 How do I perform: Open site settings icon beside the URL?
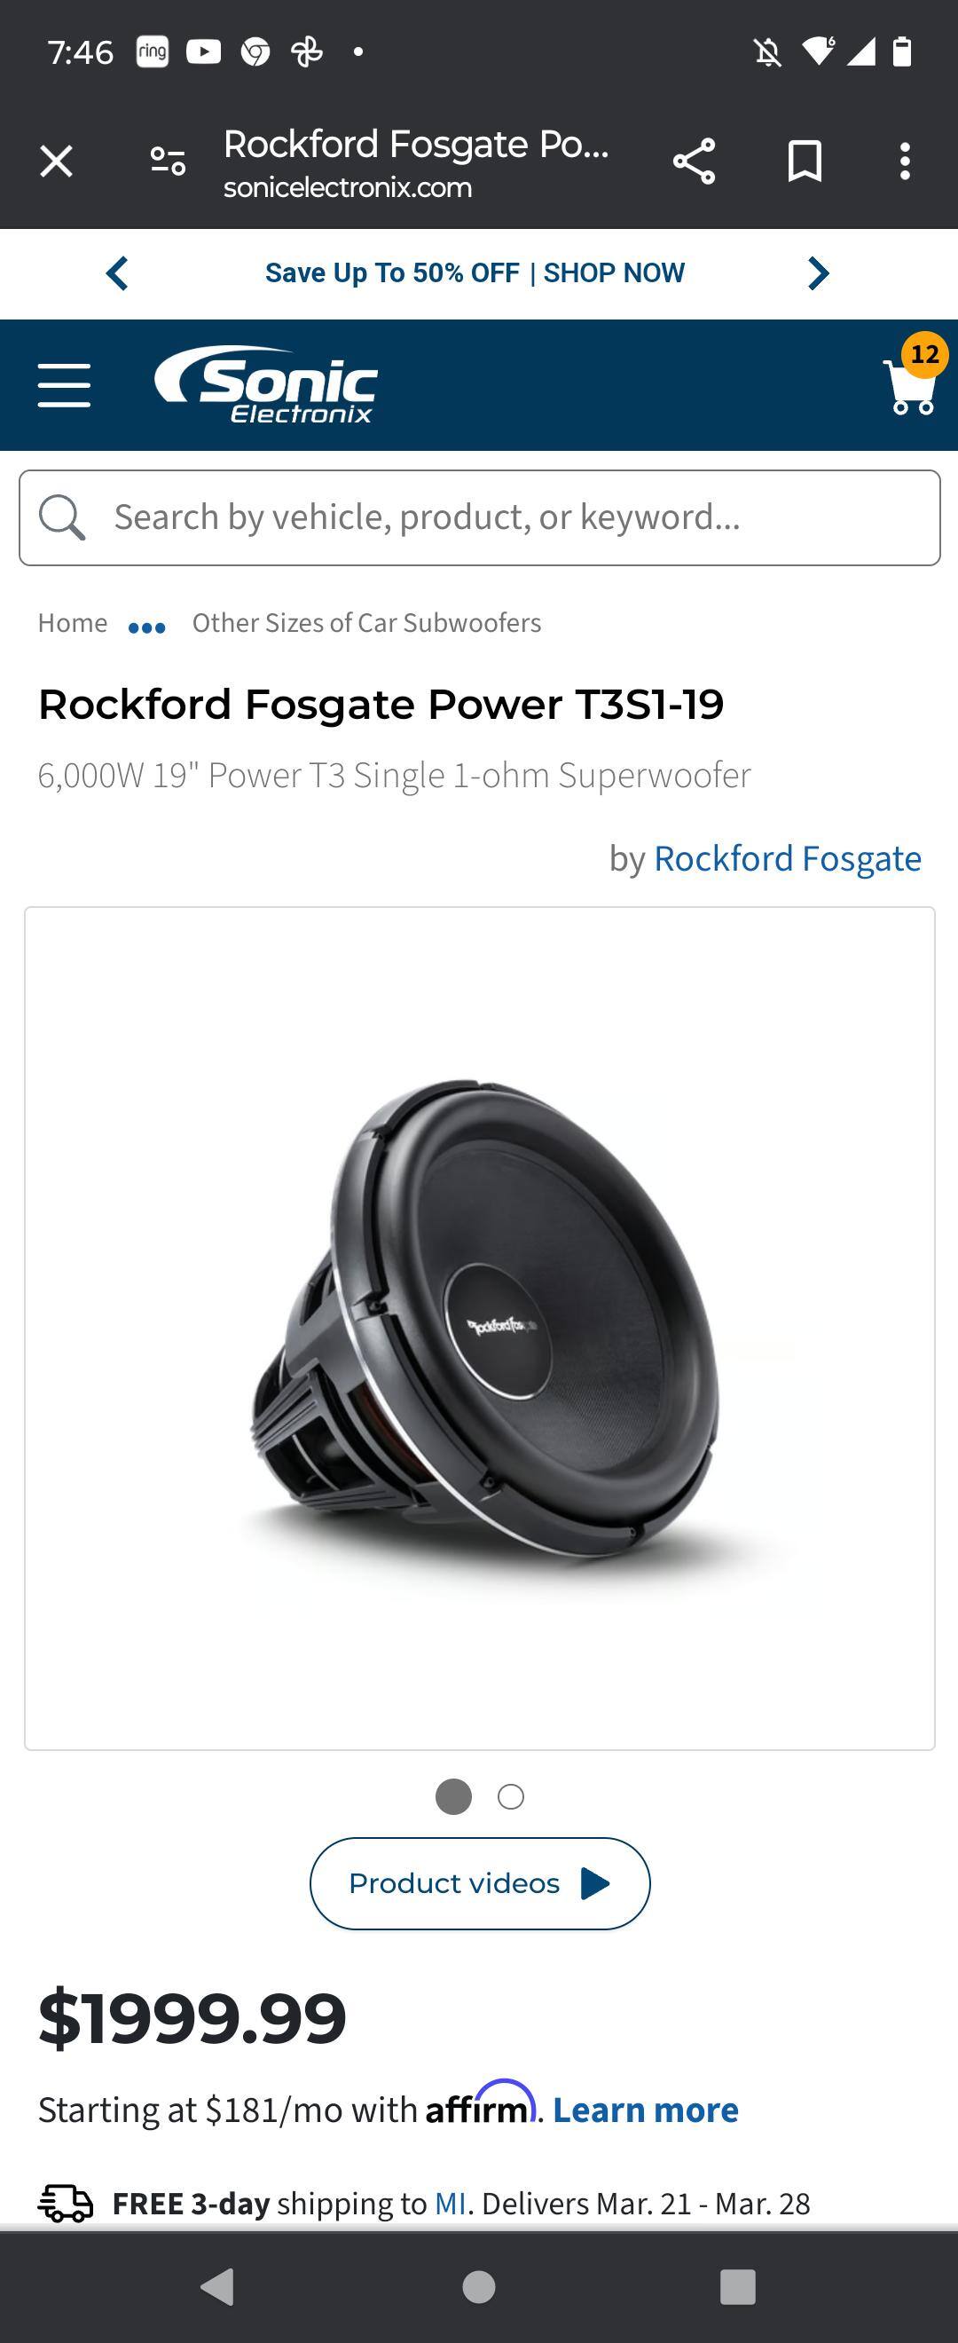(169, 162)
